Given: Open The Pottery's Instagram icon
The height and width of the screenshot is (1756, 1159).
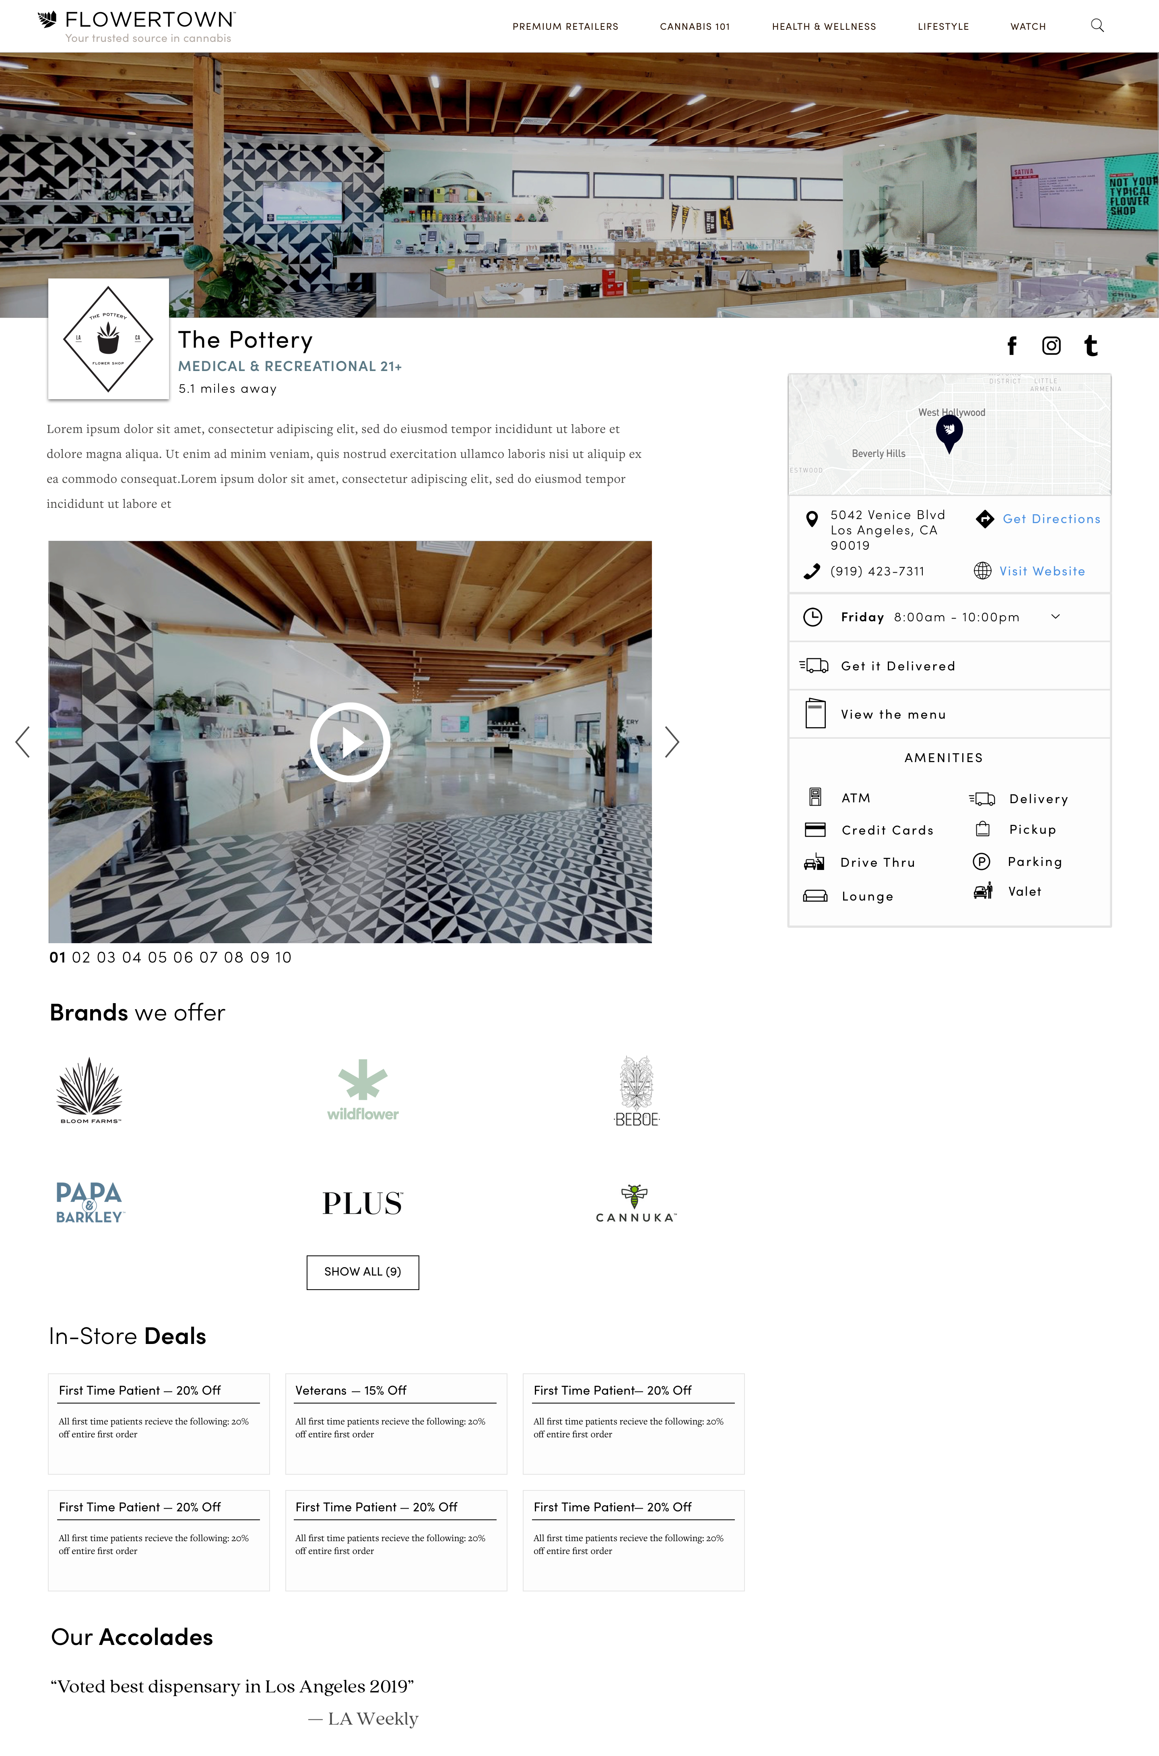Looking at the screenshot, I should click(1051, 346).
